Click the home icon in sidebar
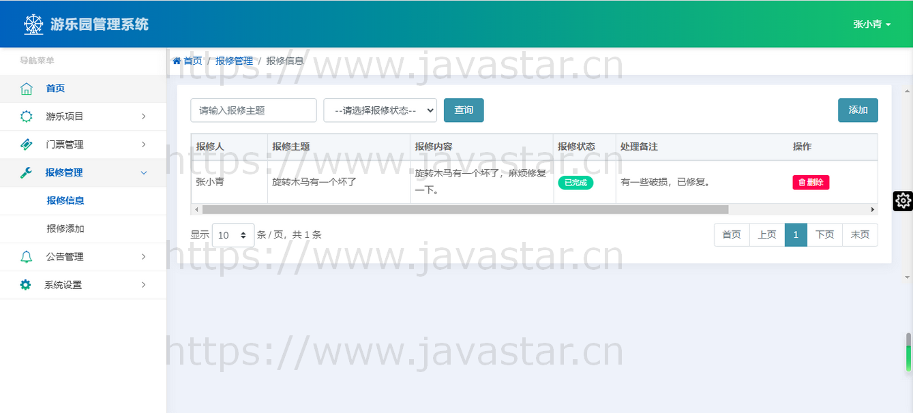This screenshot has height=413, width=913. click(x=26, y=89)
